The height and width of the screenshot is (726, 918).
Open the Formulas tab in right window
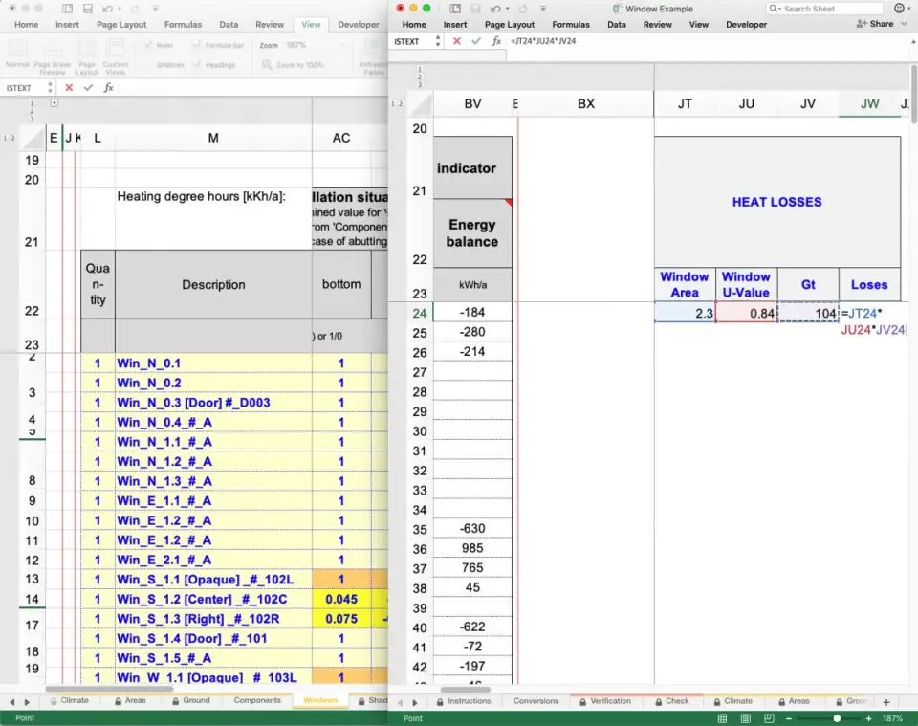pyautogui.click(x=571, y=25)
